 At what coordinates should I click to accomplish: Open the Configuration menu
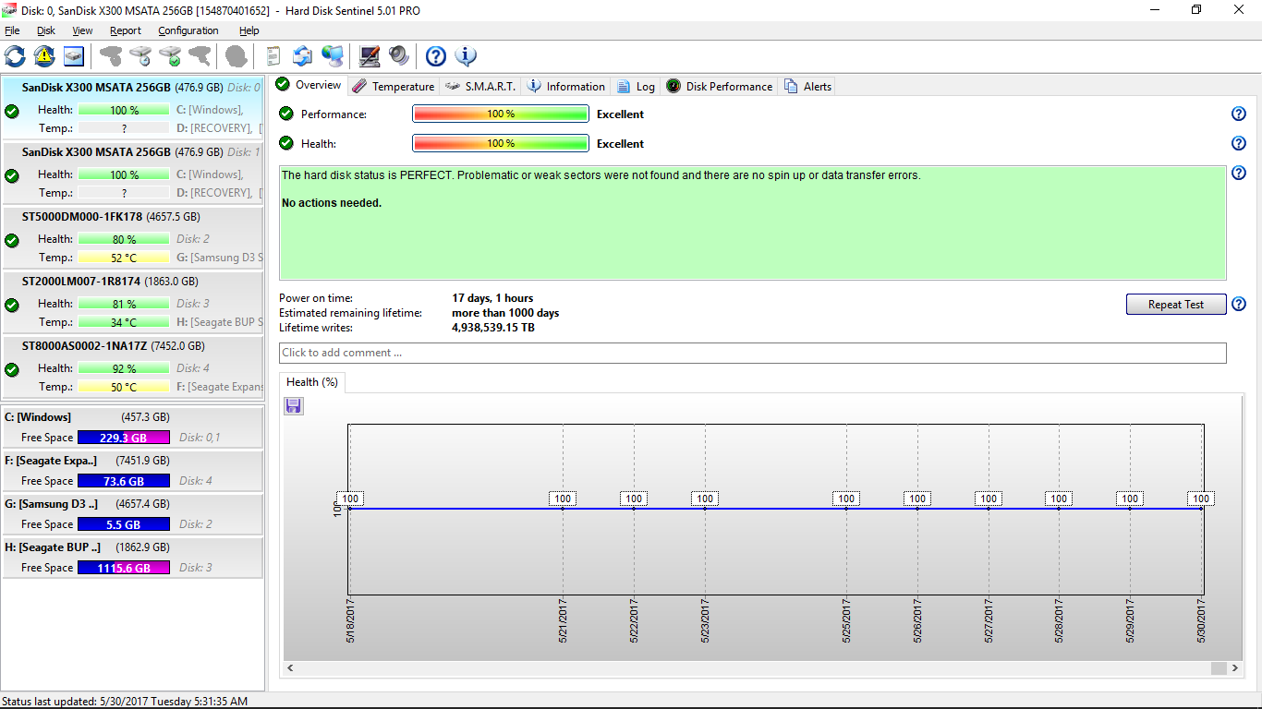(x=188, y=30)
